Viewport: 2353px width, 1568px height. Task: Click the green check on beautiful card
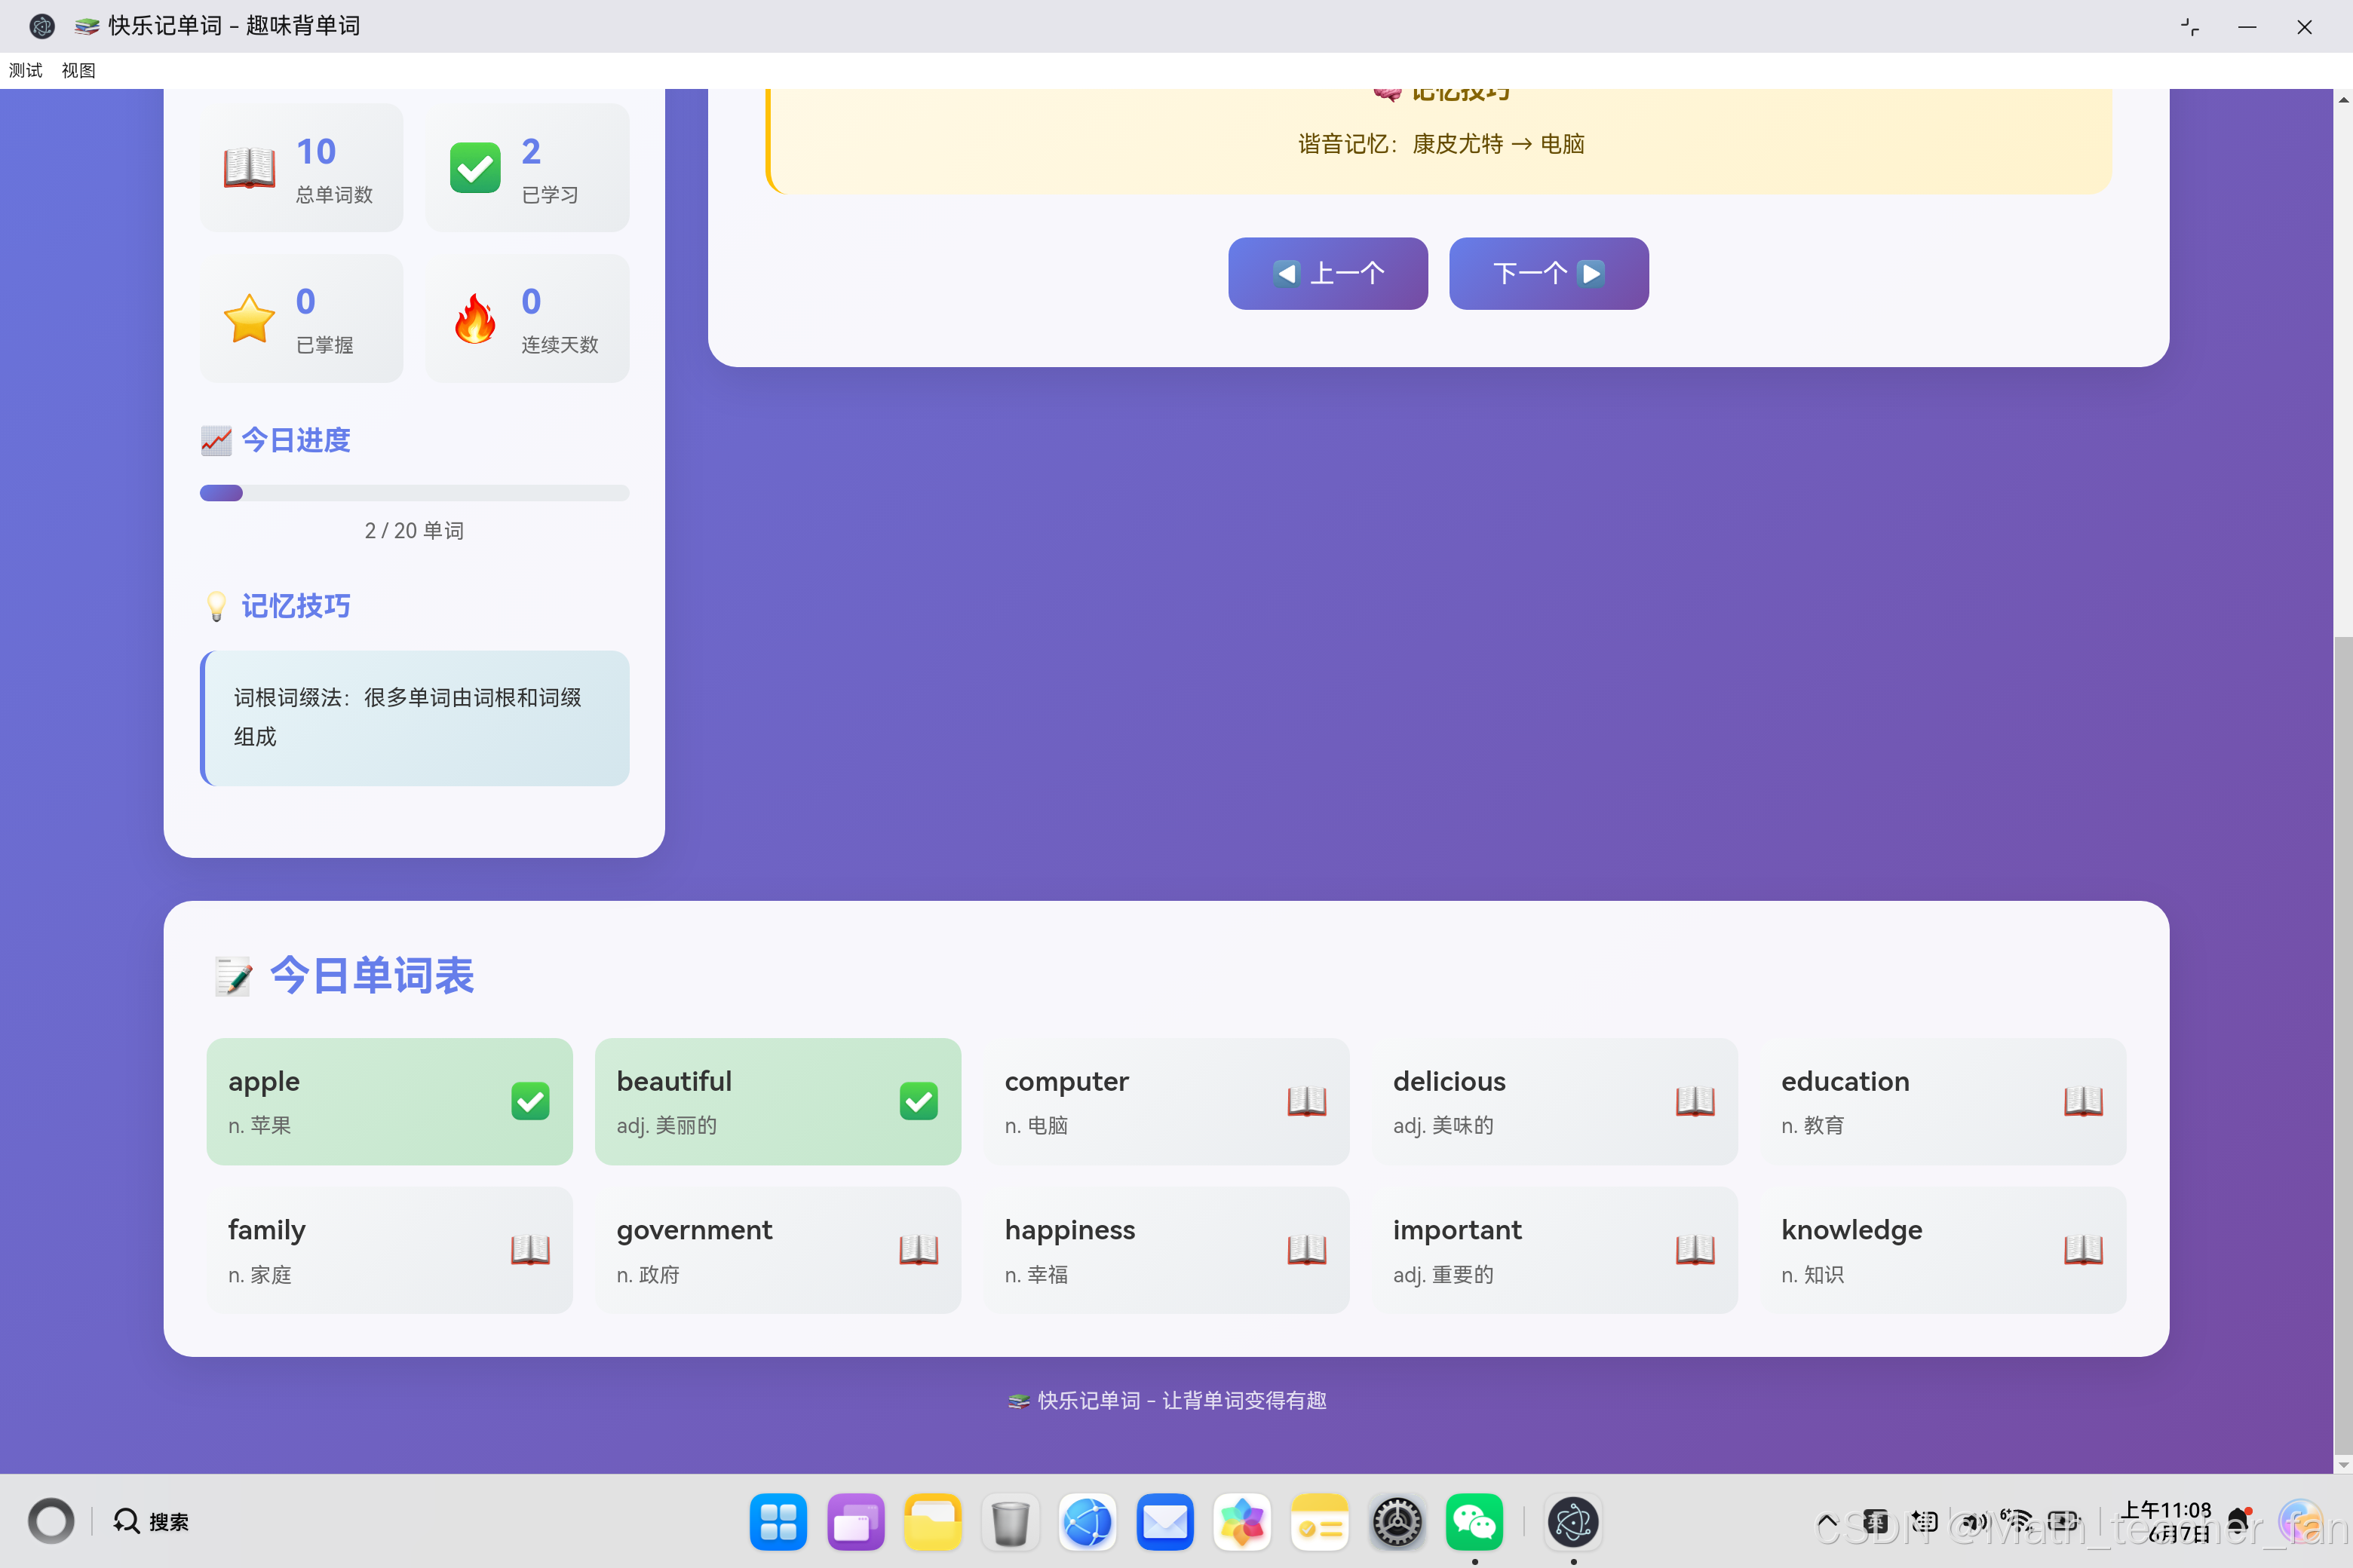(919, 1101)
